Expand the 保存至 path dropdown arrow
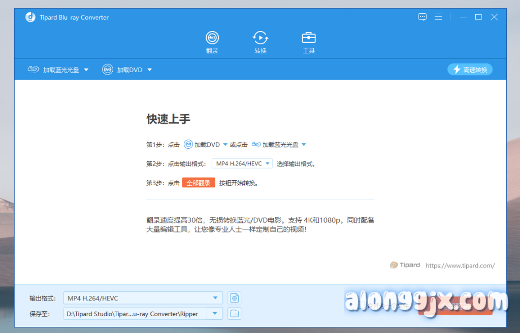 pos(216,314)
